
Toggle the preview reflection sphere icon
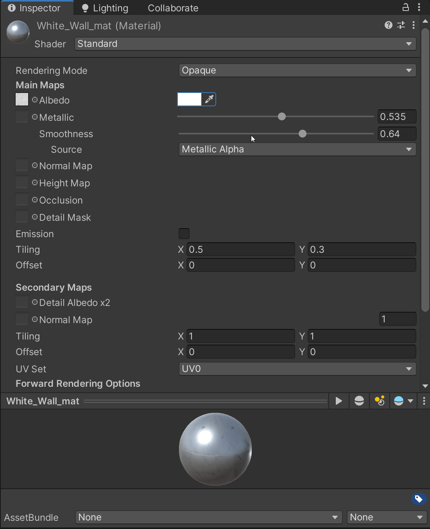click(x=399, y=401)
